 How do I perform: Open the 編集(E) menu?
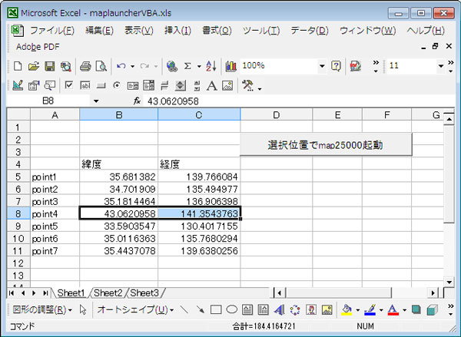(x=99, y=30)
